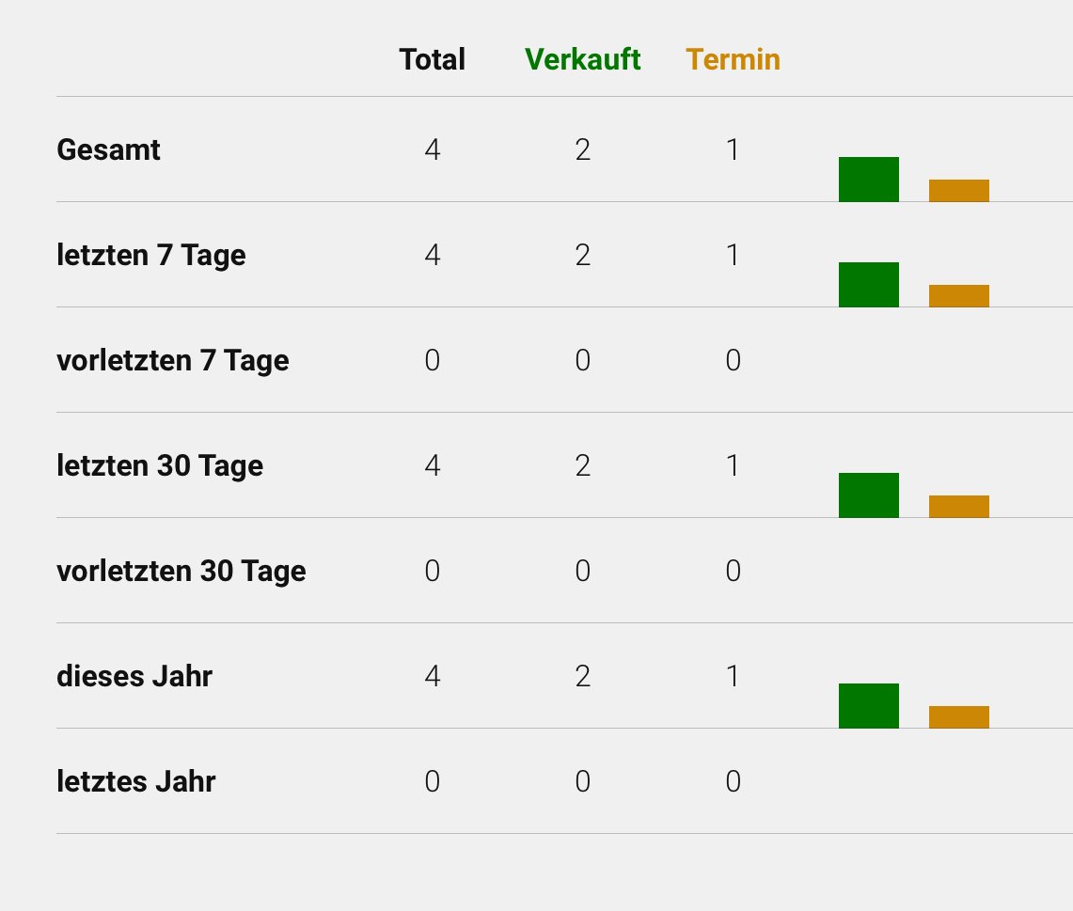Click green bar in dieses Jahr row
This screenshot has width=1073, height=911.
pyautogui.click(x=868, y=706)
